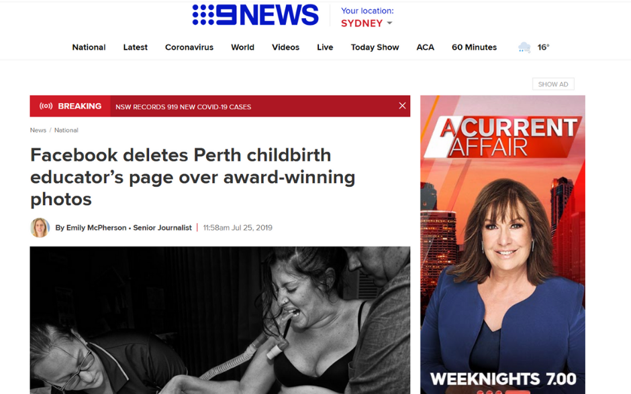Image resolution: width=631 pixels, height=394 pixels.
Task: Click the breaking news broadcast icon
Action: click(46, 106)
